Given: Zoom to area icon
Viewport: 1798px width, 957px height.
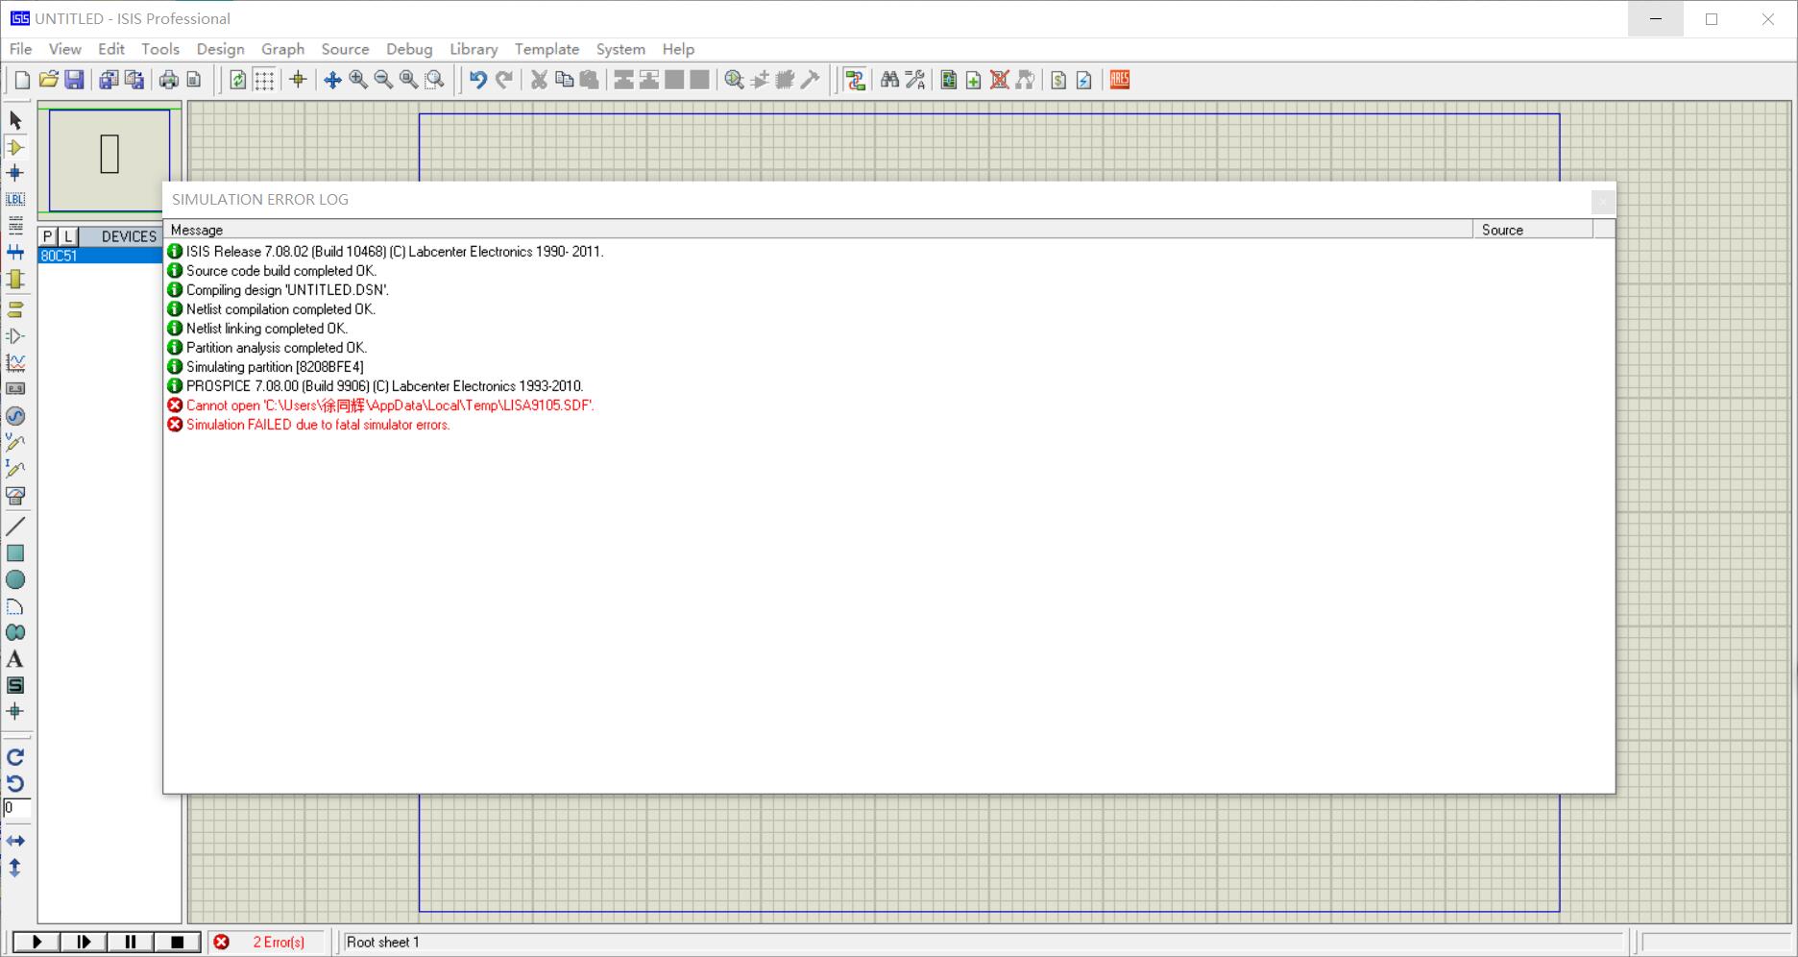Looking at the screenshot, I should point(435,80).
